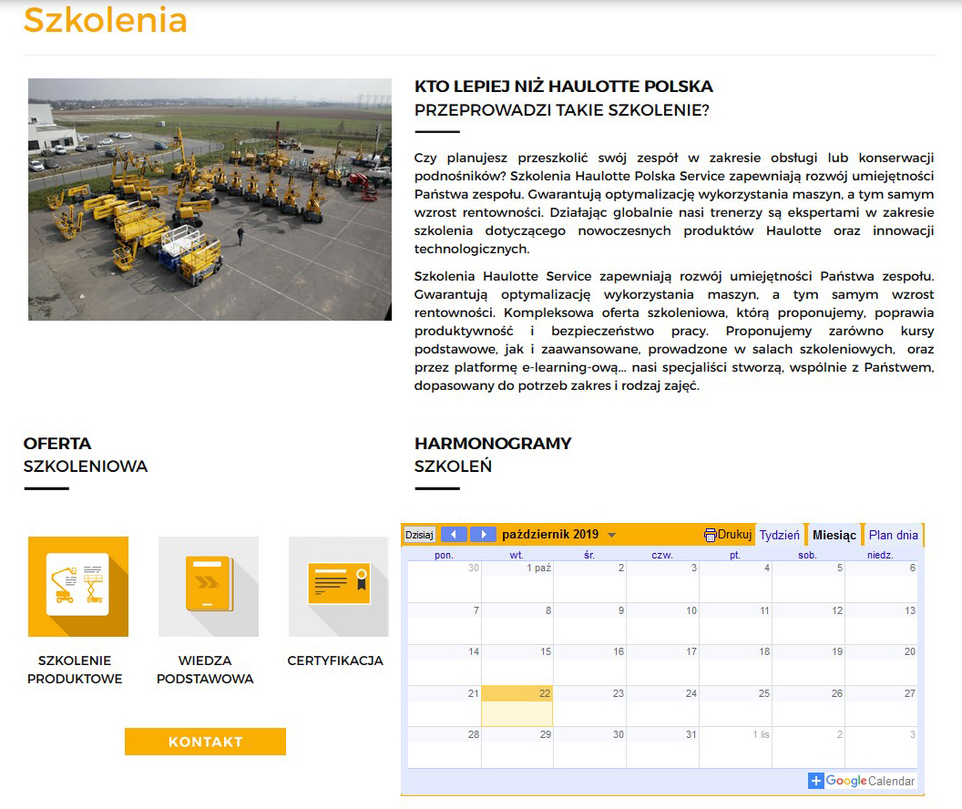Click the Szkolenia page heading
Image resolution: width=962 pixels, height=809 pixels.
(x=106, y=20)
